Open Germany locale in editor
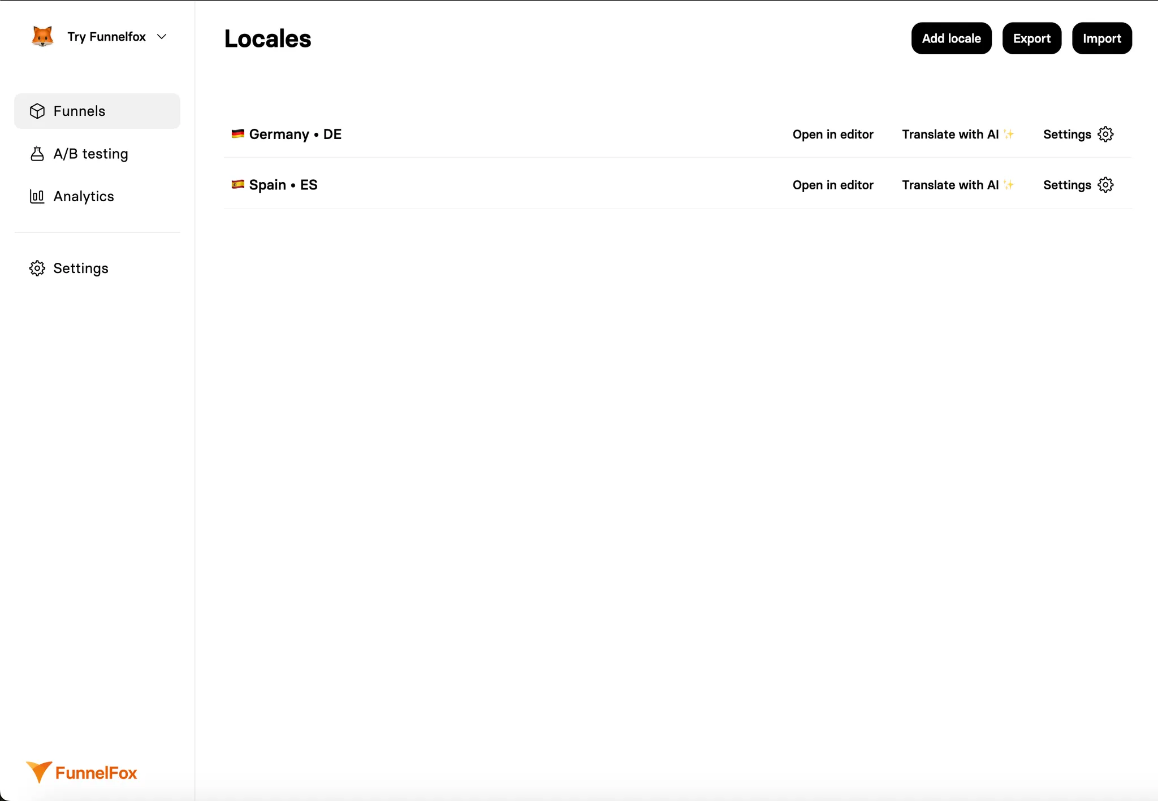 coord(833,135)
